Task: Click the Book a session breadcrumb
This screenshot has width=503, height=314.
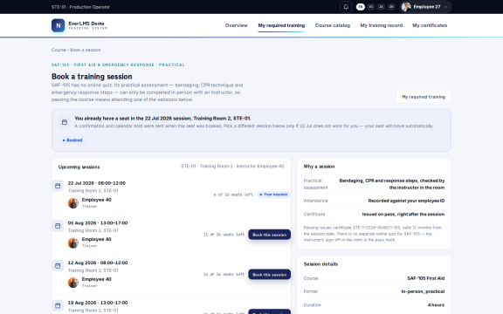Action: coord(86,50)
